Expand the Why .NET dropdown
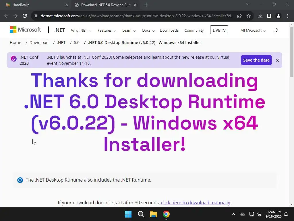 [81, 31]
